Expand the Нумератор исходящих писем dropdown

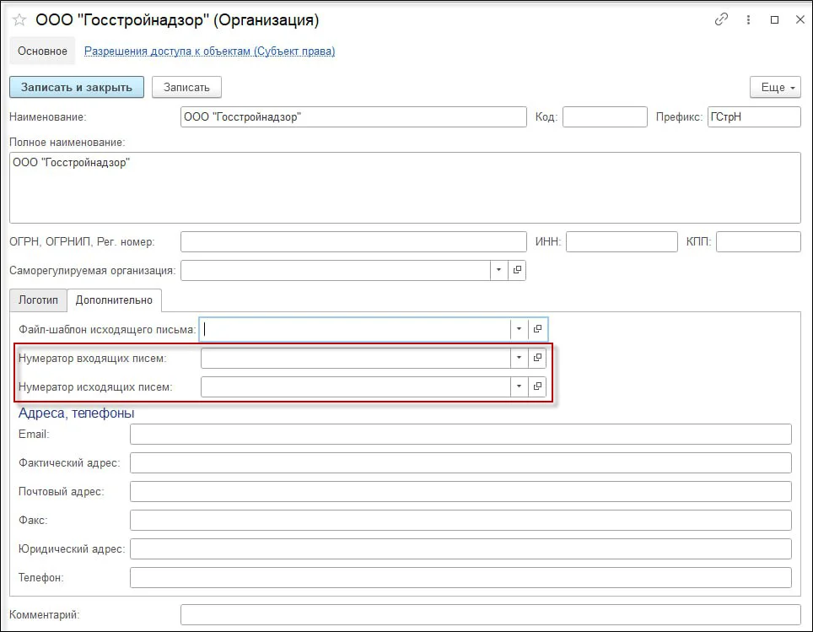click(518, 386)
